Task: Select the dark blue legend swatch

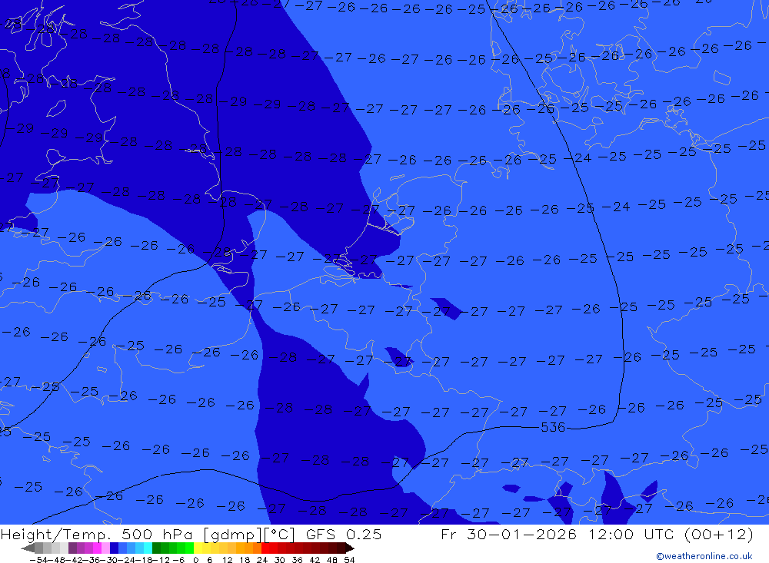Action: pyautogui.click(x=115, y=548)
